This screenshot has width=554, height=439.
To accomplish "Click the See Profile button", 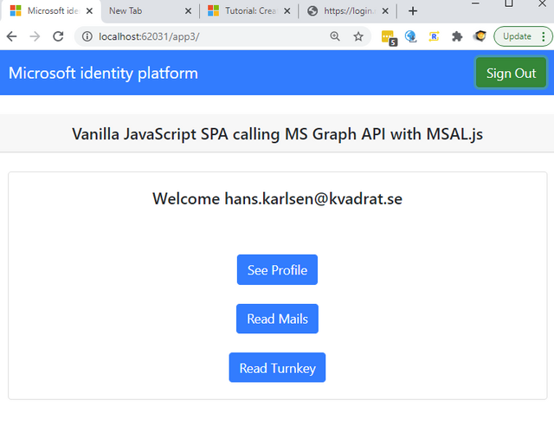I will [277, 269].
